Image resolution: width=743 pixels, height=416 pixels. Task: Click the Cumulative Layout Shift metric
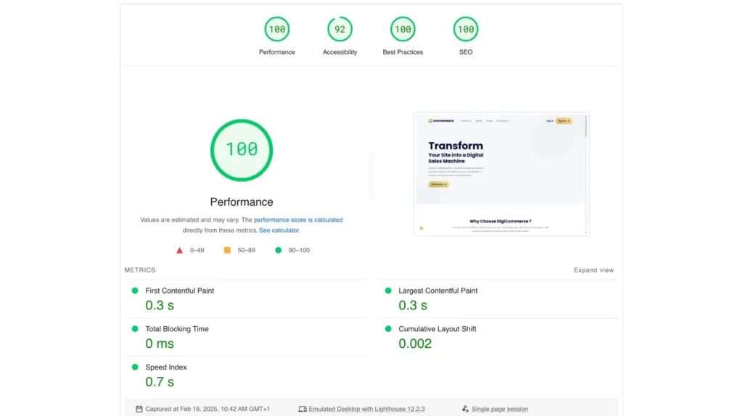(437, 329)
